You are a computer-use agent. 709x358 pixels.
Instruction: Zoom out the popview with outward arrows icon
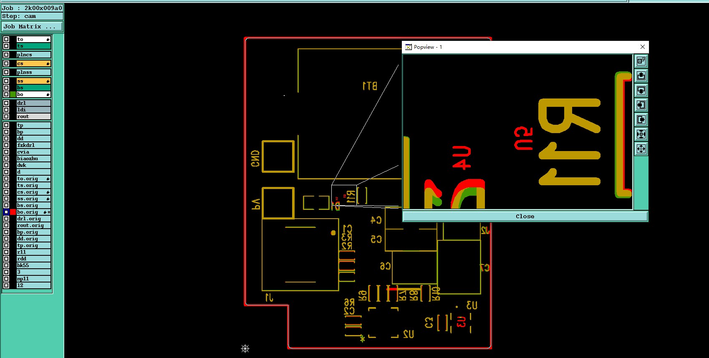pos(641,149)
